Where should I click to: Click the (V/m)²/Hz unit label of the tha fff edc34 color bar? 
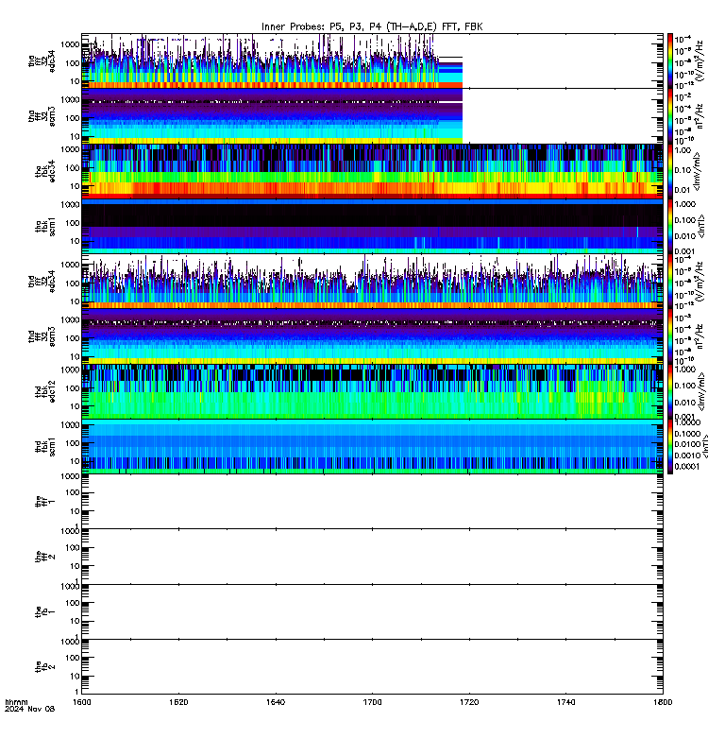700,60
